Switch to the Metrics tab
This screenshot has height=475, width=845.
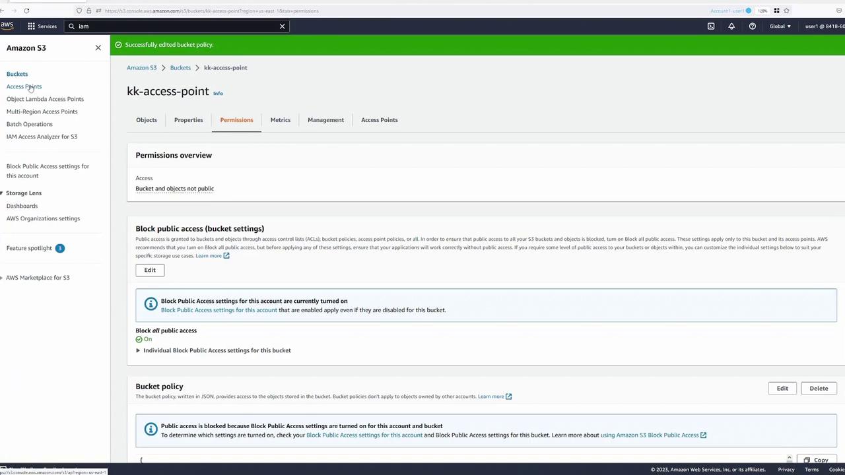pos(280,120)
